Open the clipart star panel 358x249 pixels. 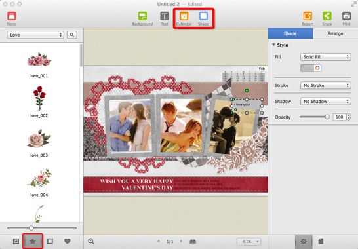[x=33, y=241]
